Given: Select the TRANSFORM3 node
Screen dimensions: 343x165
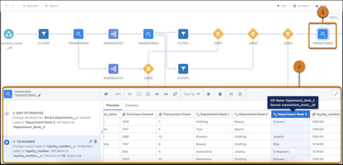Looking at the screenshot, I should click(x=323, y=34).
